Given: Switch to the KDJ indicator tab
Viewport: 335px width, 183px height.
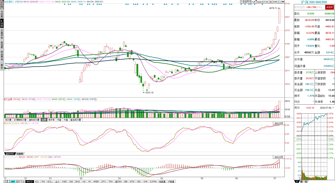Looking at the screenshot, I should 37,181.
